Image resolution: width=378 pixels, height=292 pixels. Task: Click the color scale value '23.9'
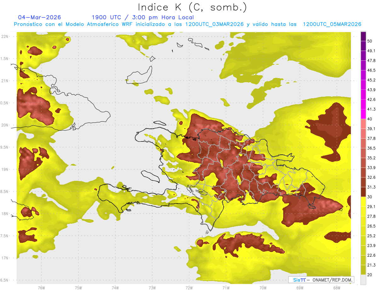click(x=371, y=246)
